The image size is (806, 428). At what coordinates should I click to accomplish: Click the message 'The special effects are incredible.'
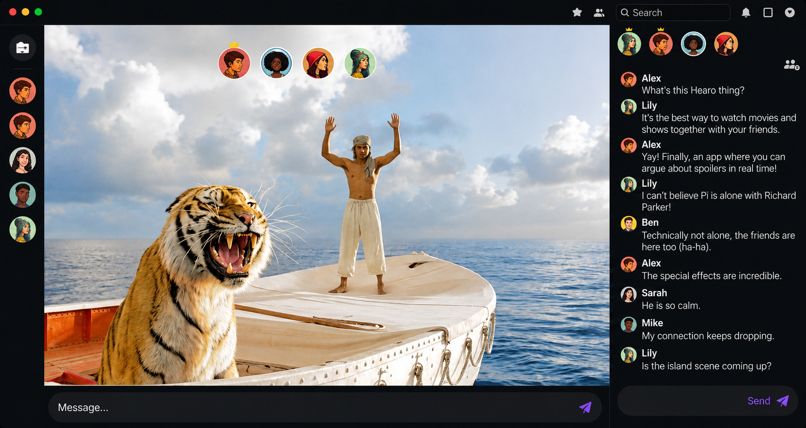coord(711,276)
